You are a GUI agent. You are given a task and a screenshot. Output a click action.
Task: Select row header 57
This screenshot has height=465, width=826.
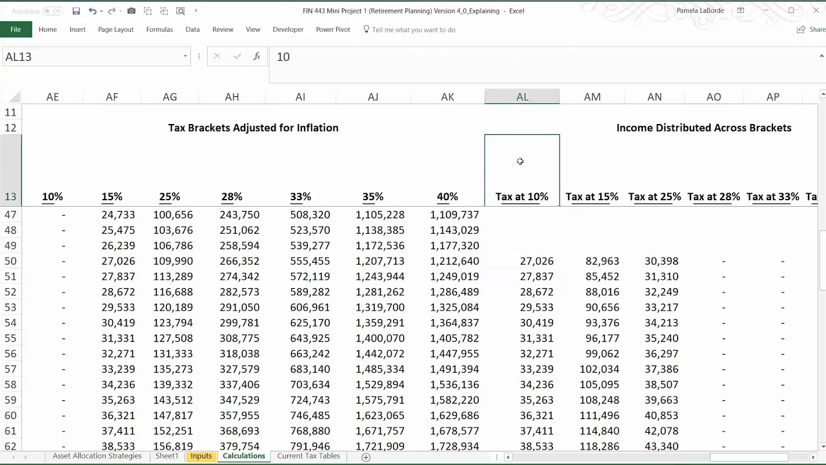[x=10, y=369]
